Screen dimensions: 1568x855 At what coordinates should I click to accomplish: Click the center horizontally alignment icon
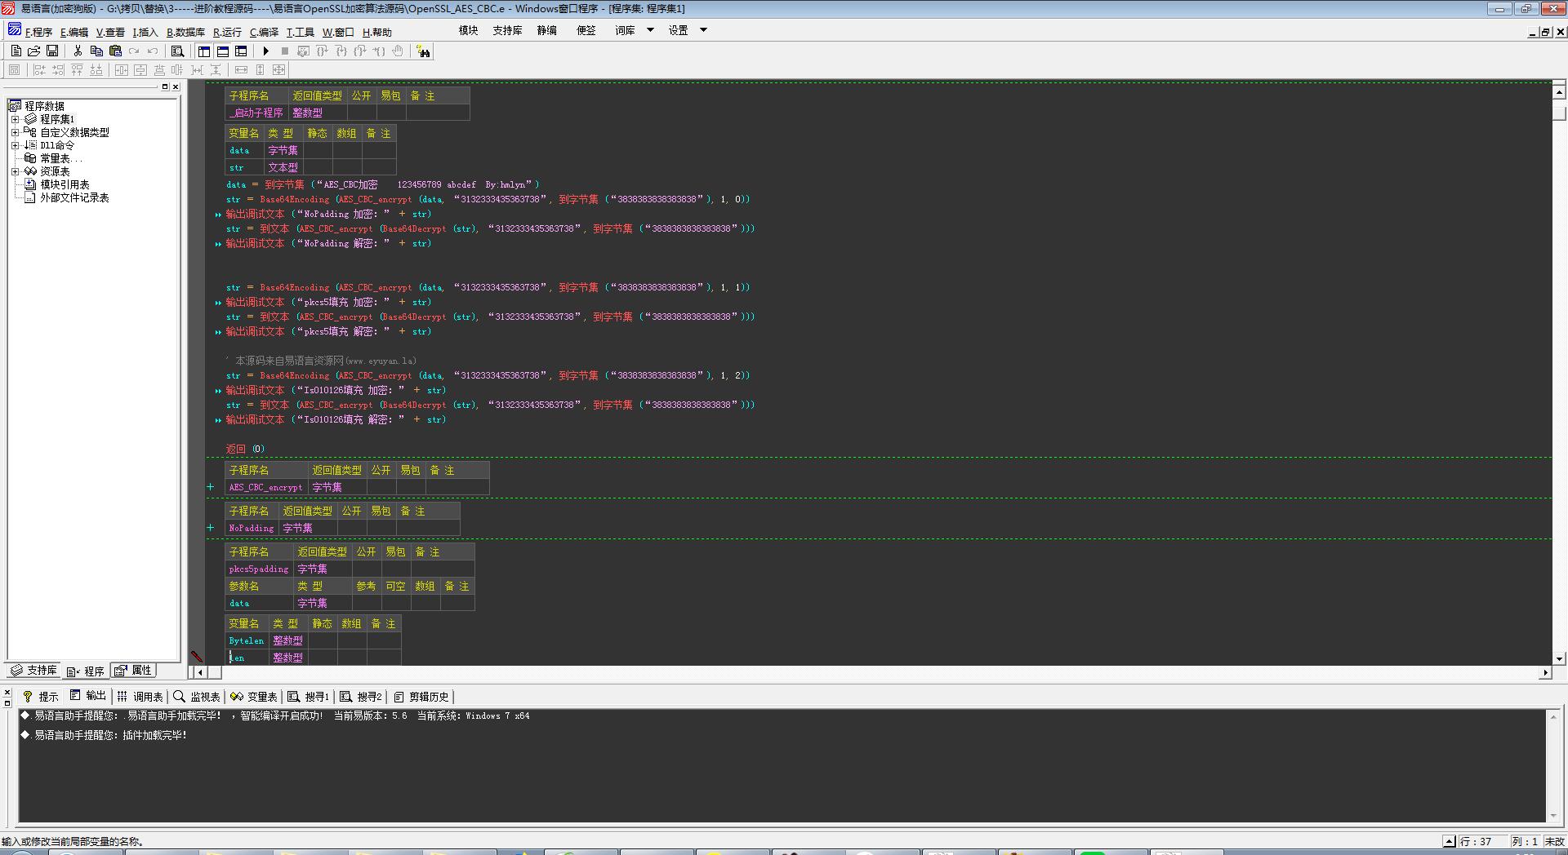[x=121, y=70]
